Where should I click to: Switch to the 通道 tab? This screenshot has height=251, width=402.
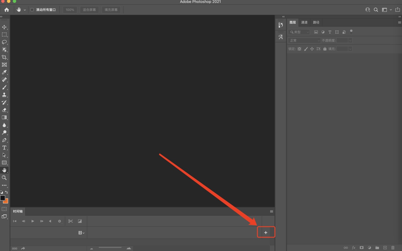304,23
